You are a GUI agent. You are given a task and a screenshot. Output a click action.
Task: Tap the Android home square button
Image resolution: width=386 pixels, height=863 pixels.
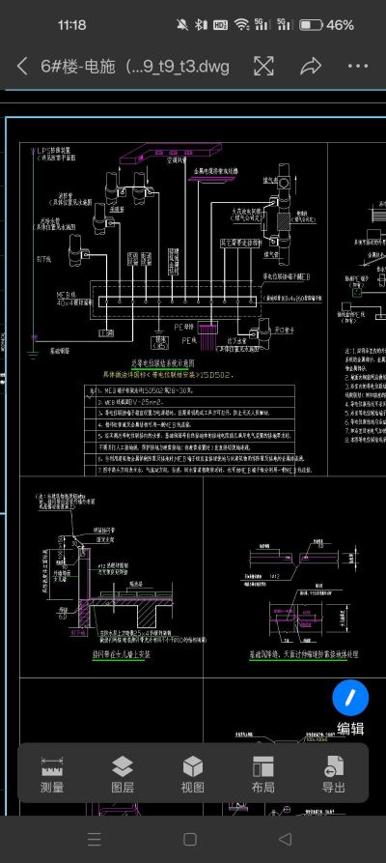click(x=190, y=840)
